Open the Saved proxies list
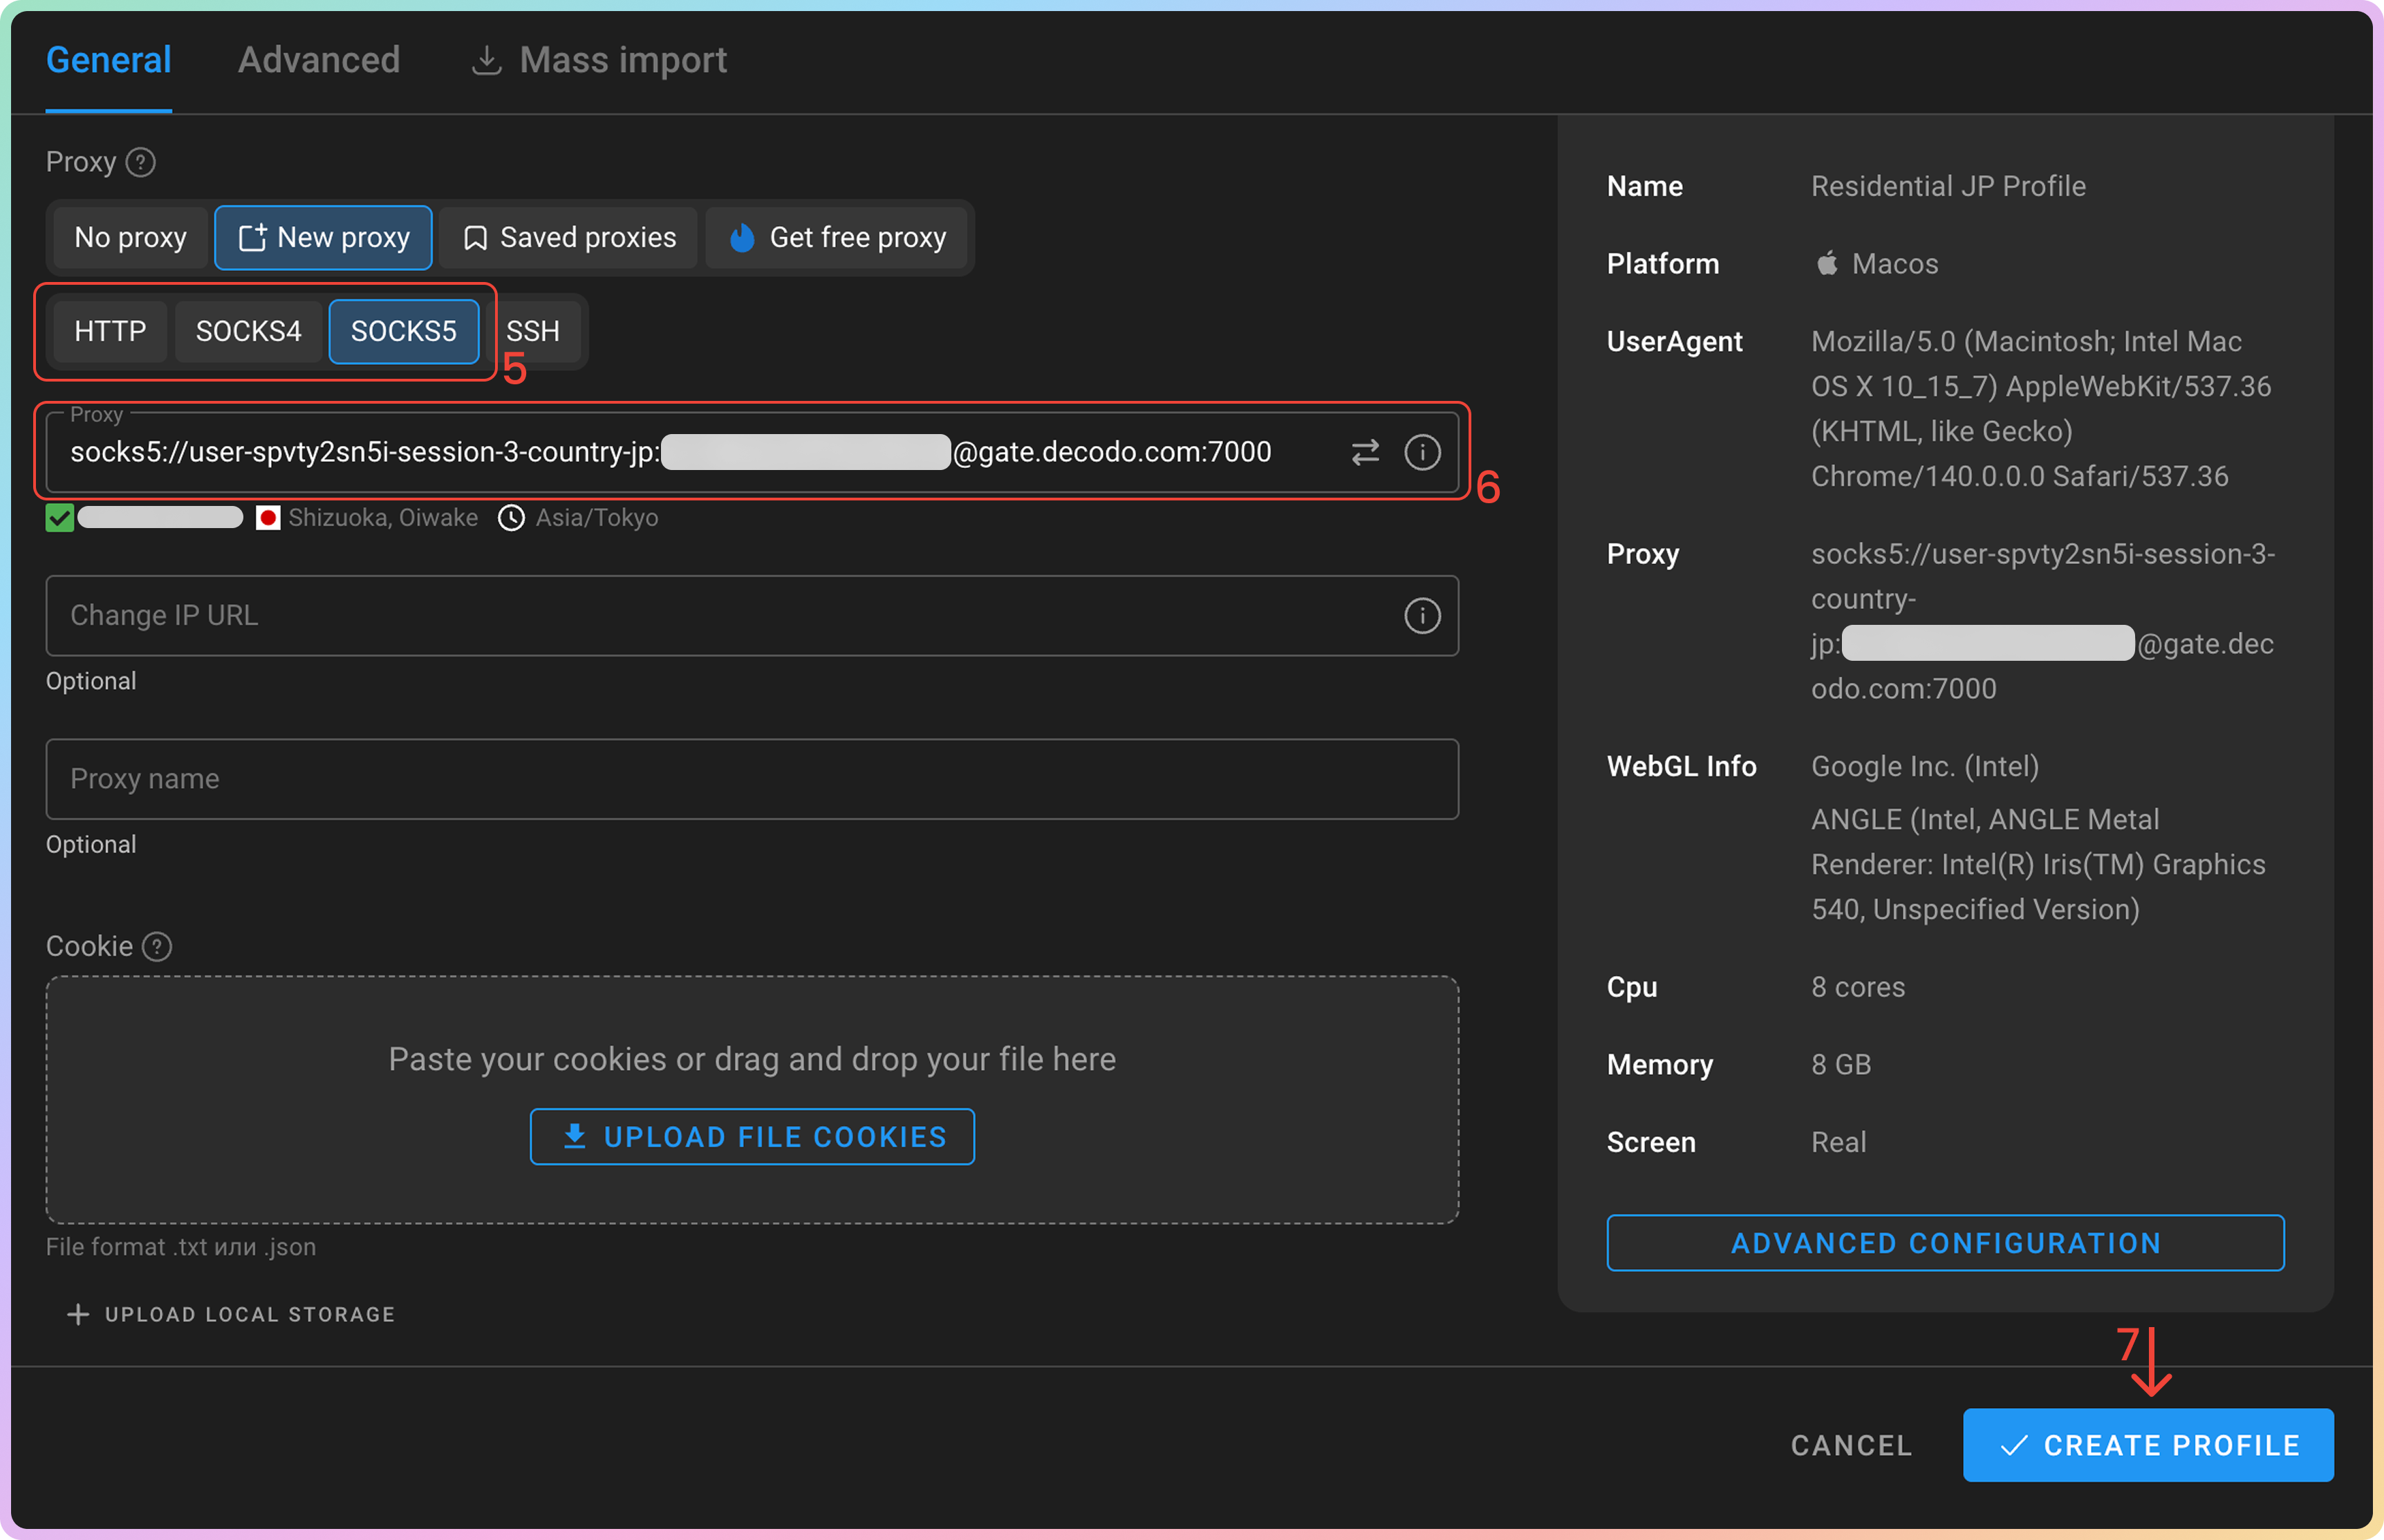The image size is (2384, 1540). [569, 238]
